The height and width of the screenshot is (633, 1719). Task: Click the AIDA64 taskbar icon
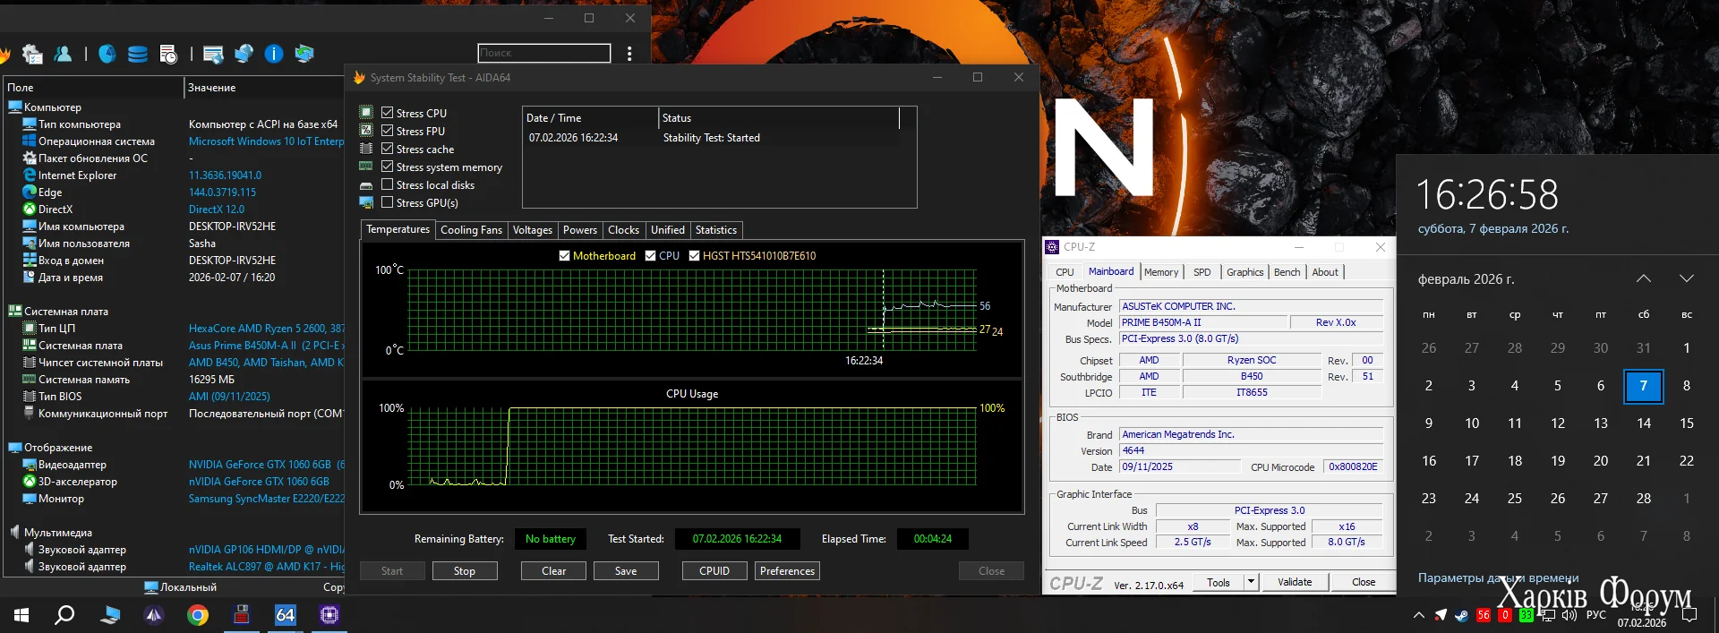pos(285,615)
